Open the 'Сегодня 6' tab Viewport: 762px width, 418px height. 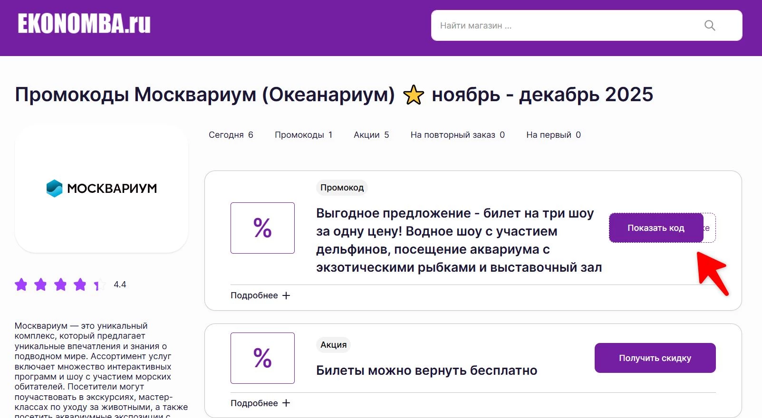pyautogui.click(x=231, y=135)
